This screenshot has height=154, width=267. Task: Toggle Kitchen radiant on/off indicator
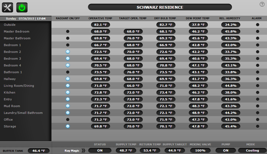pos(68,92)
